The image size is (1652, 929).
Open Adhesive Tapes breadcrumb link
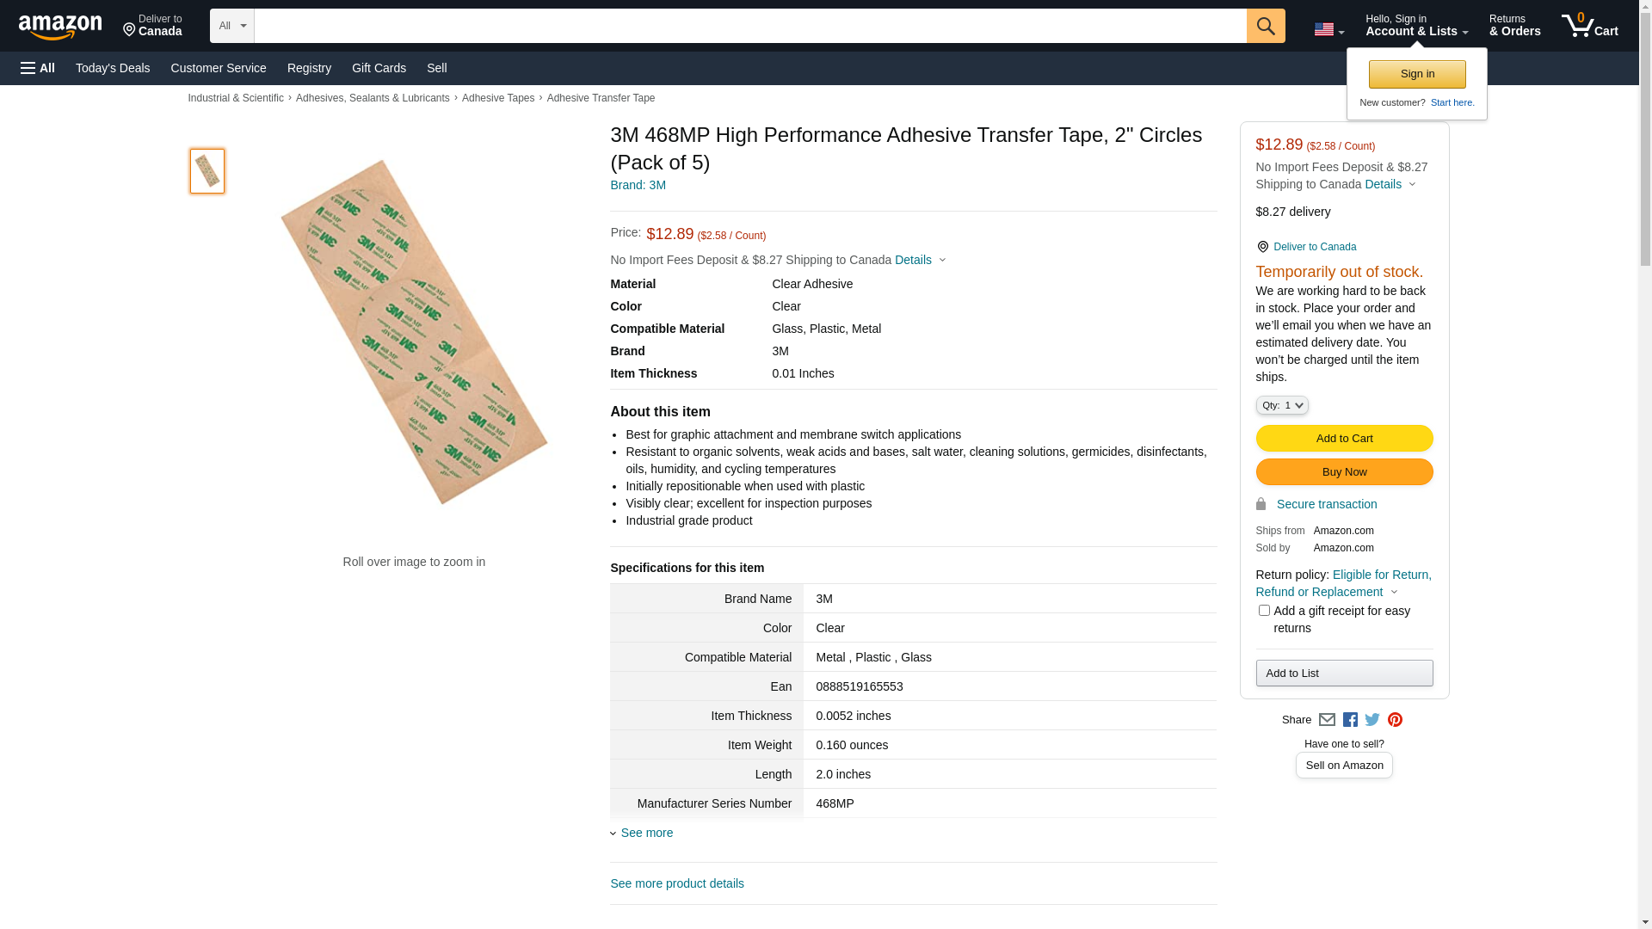coord(498,98)
